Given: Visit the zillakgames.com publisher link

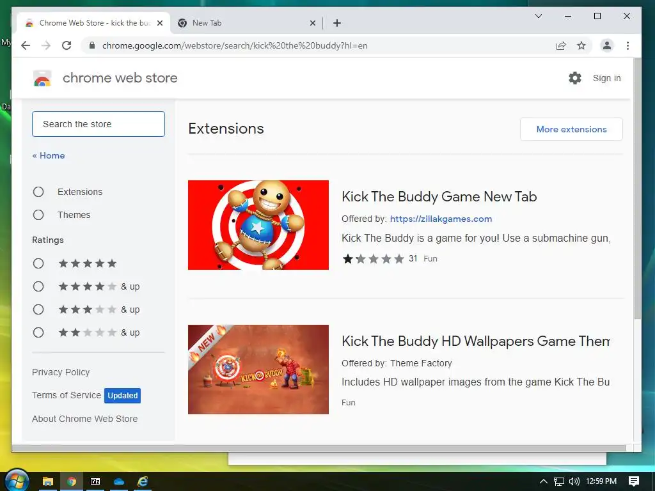Looking at the screenshot, I should point(441,219).
